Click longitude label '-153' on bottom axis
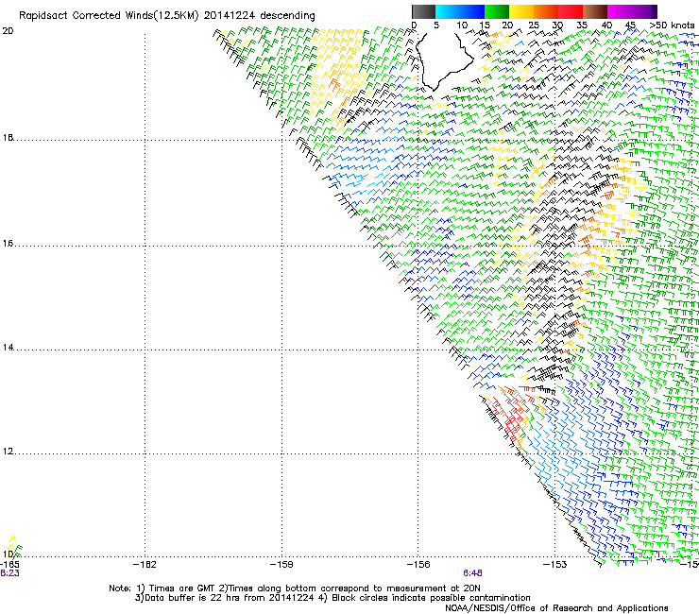 pos(555,565)
